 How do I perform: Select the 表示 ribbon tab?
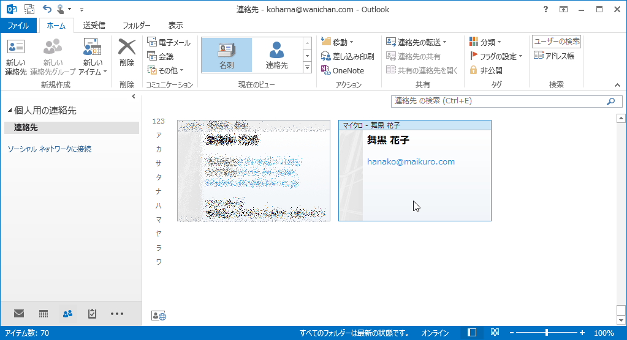pos(175,25)
